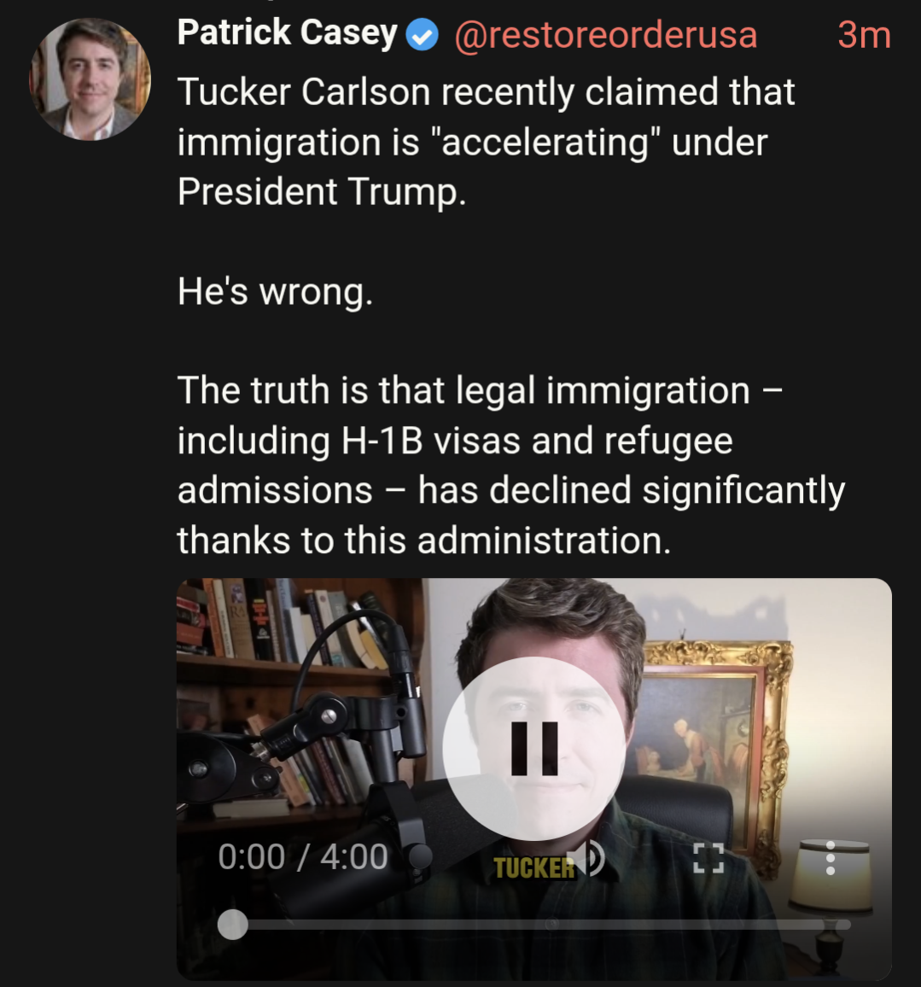The image size is (921, 987).
Task: Click the 3m post timestamp
Action: pyautogui.click(x=865, y=35)
